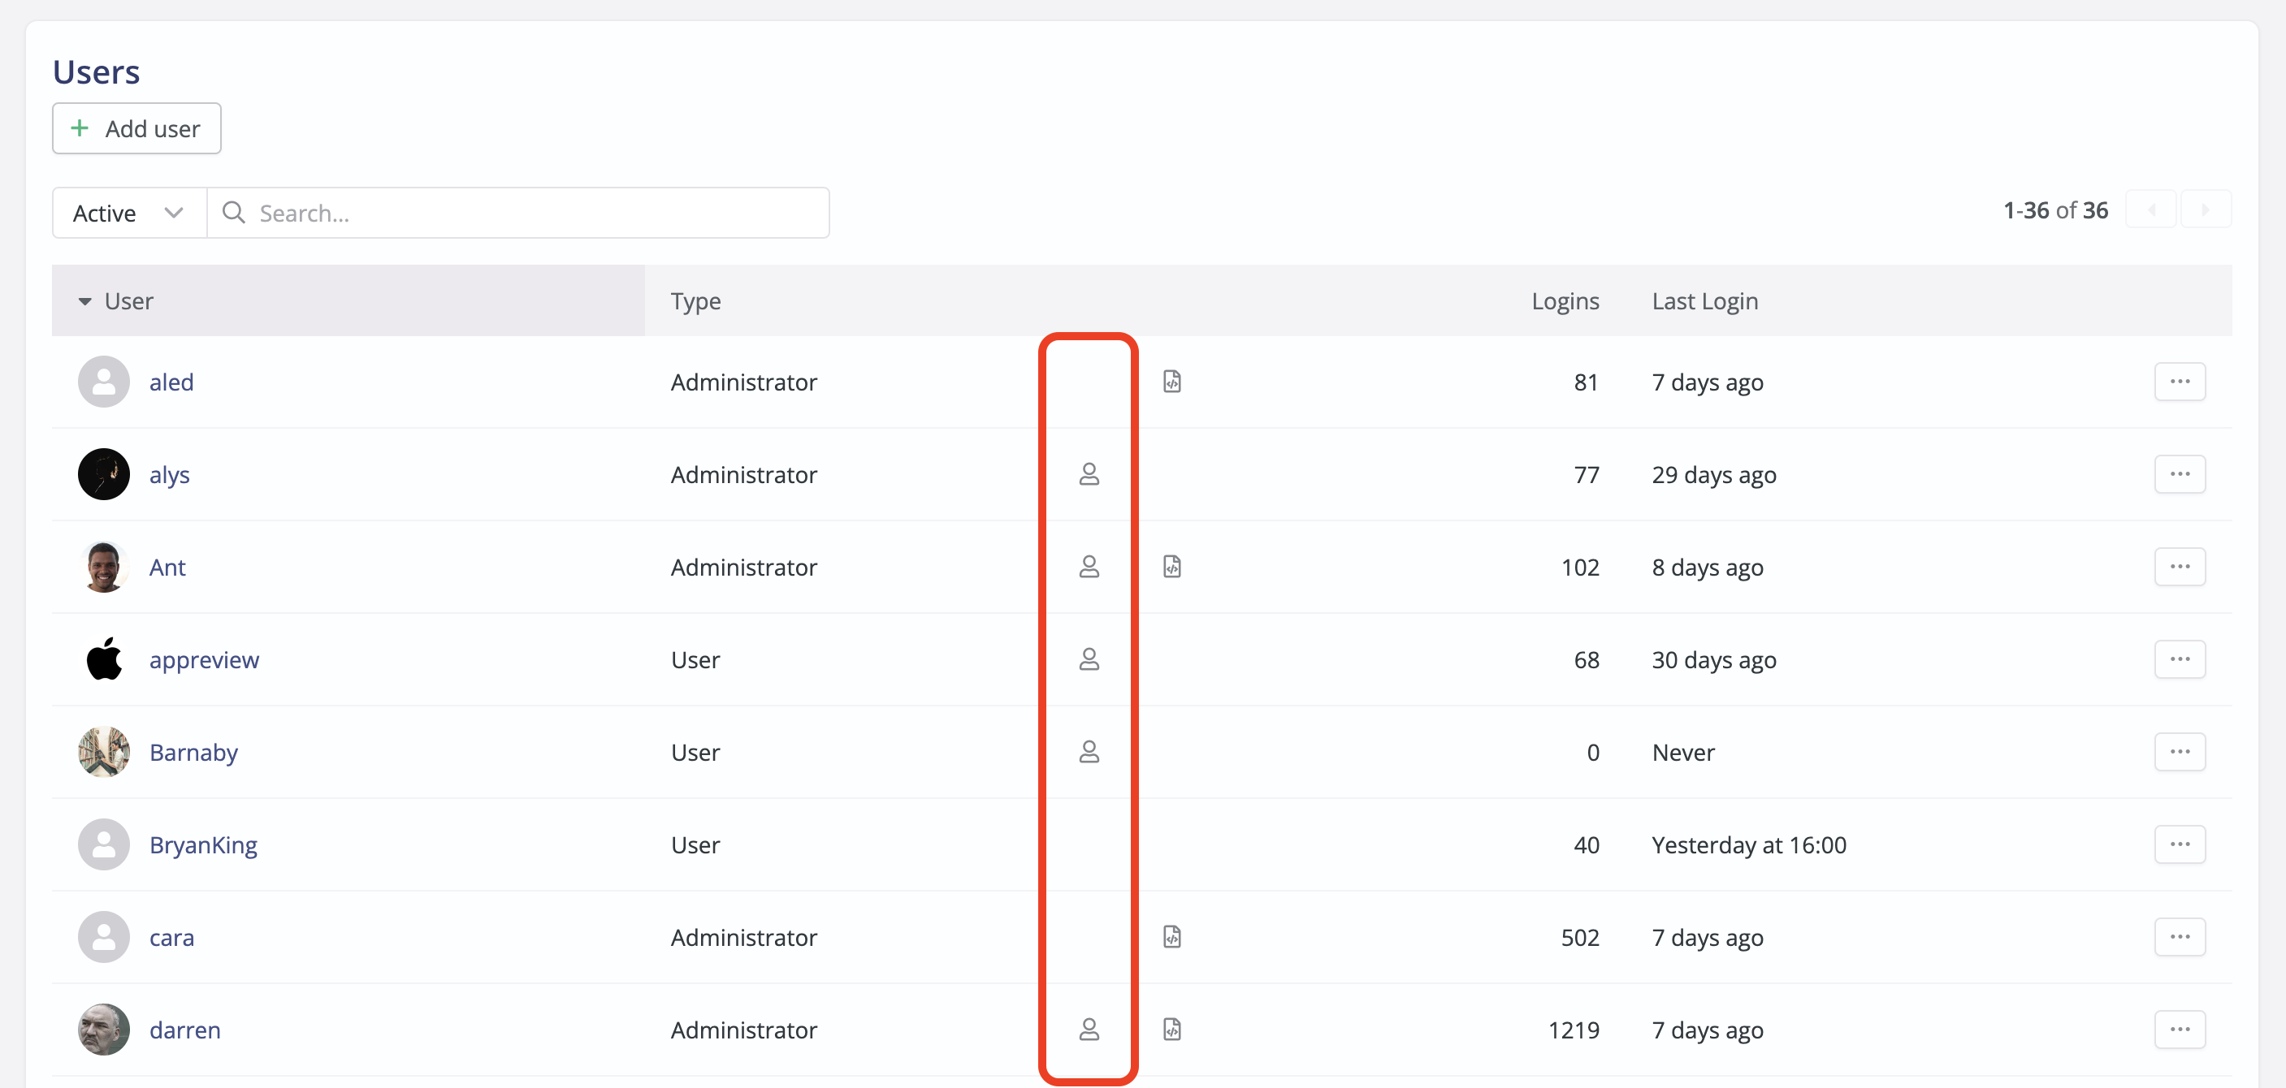2286x1088 pixels.
Task: Click the code file icon in cara's row
Action: coord(1172,936)
